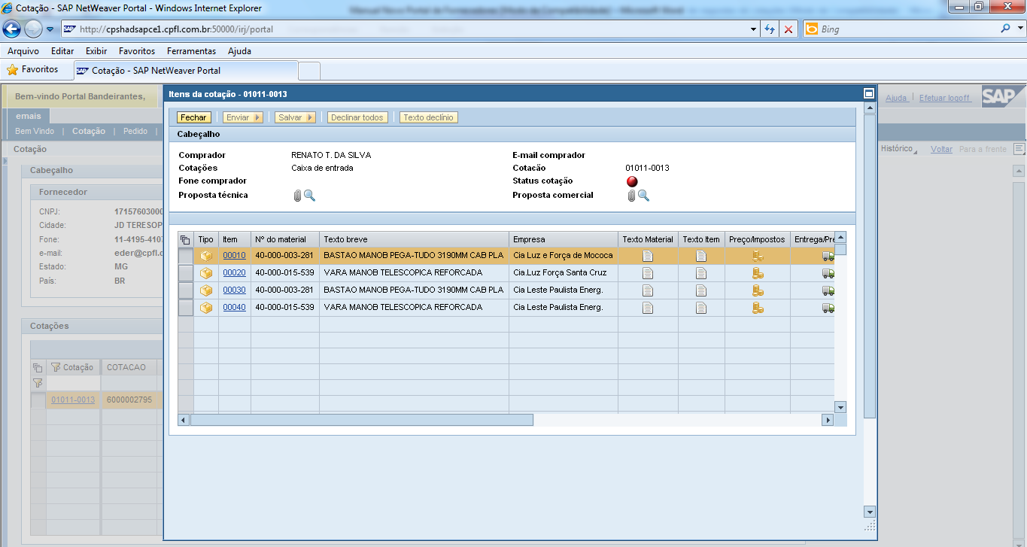The height and width of the screenshot is (547, 1027).
Task: Open the Histórico dropdown in portal
Action: tap(899, 149)
